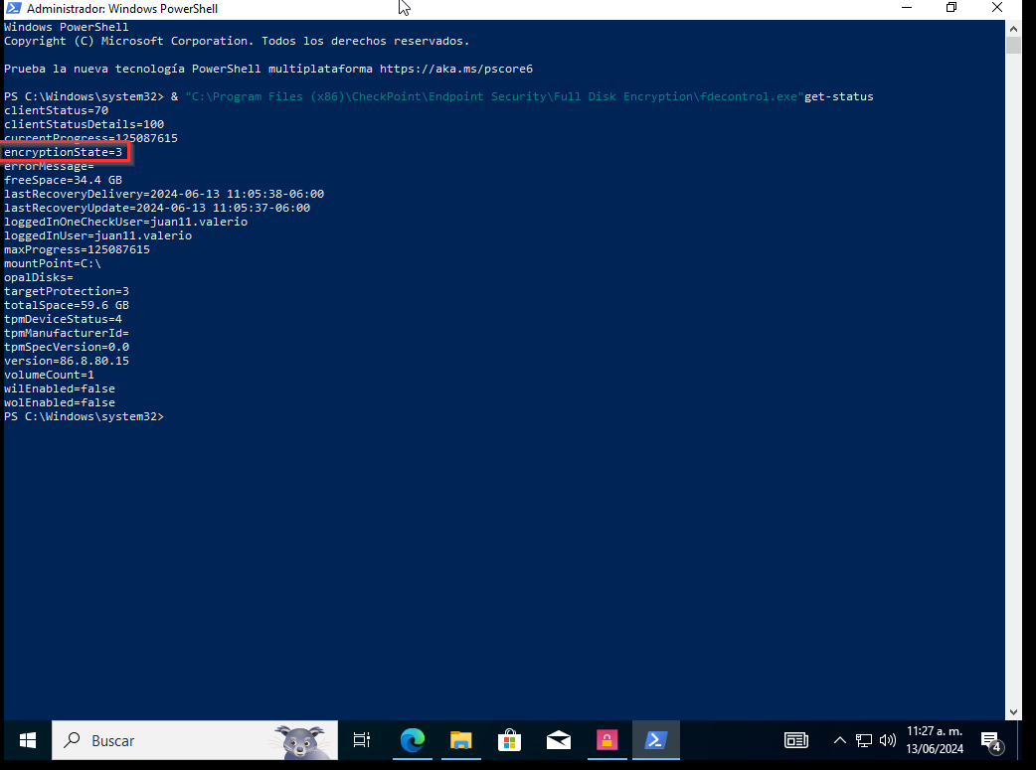Image resolution: width=1036 pixels, height=770 pixels.
Task: Click the fdecontrol.exe path string in the command
Action: pos(494,96)
